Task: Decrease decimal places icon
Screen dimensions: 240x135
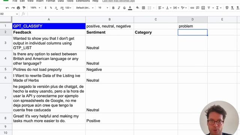Action: pyautogui.click(x=56, y=8)
